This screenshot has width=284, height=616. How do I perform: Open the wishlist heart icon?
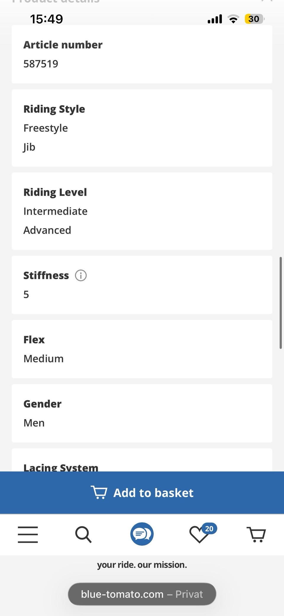pyautogui.click(x=199, y=535)
